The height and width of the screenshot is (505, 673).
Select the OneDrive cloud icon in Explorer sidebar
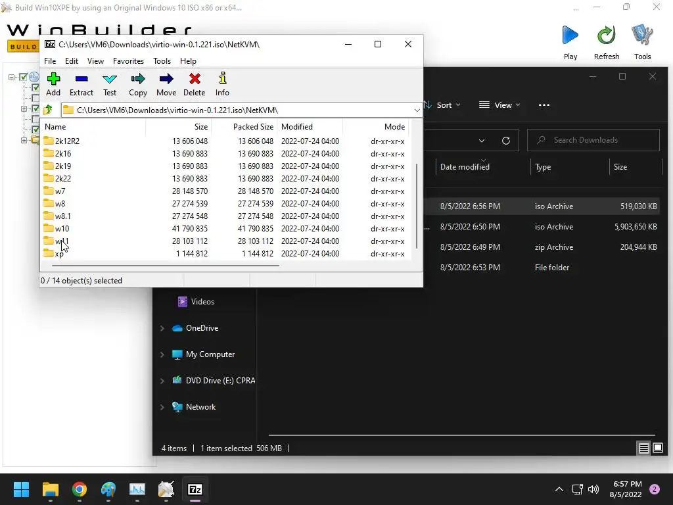177,328
